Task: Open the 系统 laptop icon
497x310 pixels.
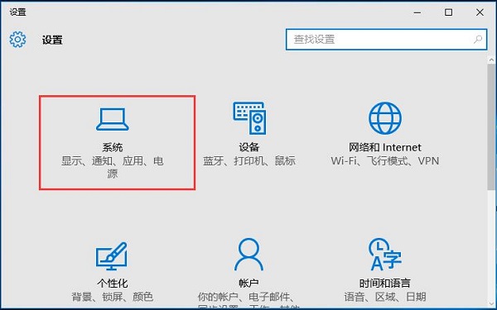Action: click(x=113, y=119)
